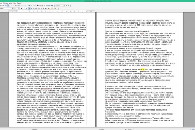The height and width of the screenshot is (130, 195).
Task: Apply the red Font Color
Action: pyautogui.click(x=49, y=8)
